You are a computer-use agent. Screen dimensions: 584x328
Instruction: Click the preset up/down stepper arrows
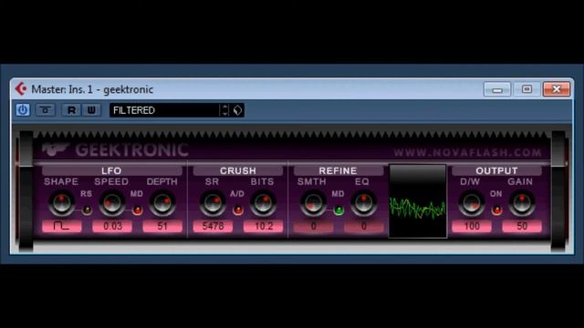[224, 110]
